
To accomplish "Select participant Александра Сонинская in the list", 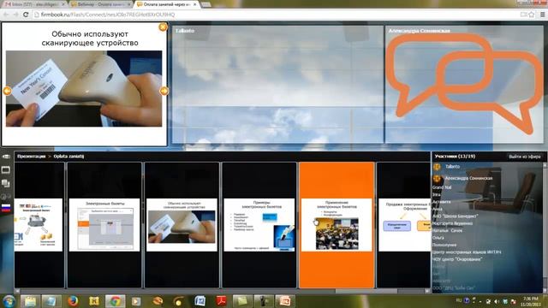I will pos(468,178).
